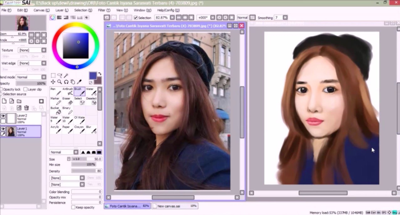Pick the Marker tool
Image resolution: width=400 pixels, height=215 pixels.
55,101
